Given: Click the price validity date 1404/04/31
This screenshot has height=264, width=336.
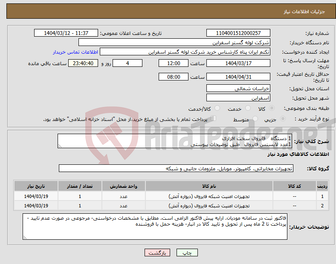Looking at the screenshot, I should tap(238, 77).
